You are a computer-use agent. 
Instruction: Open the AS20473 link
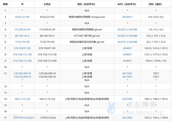pyautogui.click(x=127, y=17)
